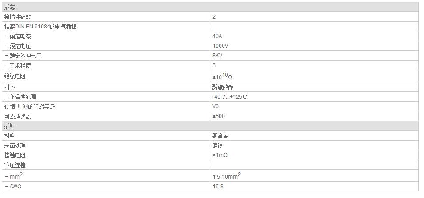
Task: Select the 接插件针数 row label
Action: (18, 17)
